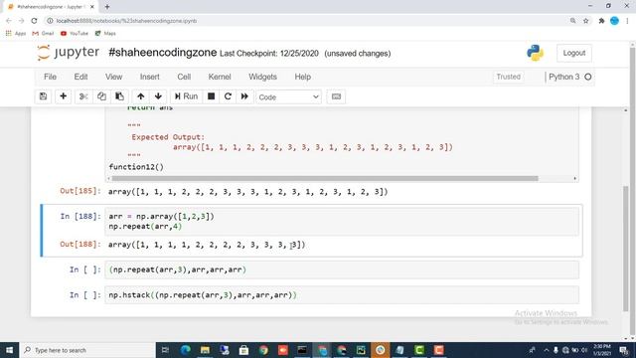Viewport: 636px width, 358px height.
Task: Interrupt the kernel with stop icon
Action: pos(211,96)
